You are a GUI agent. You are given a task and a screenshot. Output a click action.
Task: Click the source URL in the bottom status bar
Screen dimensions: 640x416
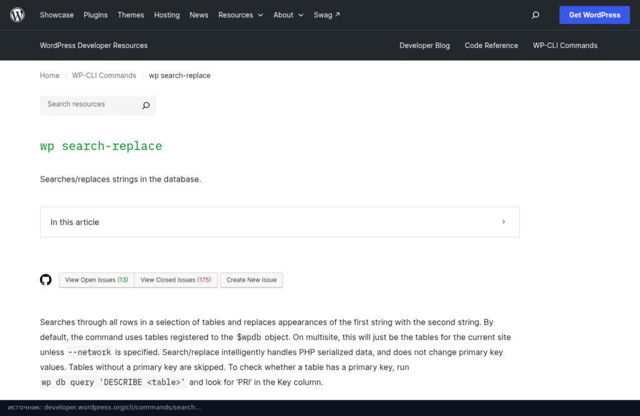tap(122, 407)
